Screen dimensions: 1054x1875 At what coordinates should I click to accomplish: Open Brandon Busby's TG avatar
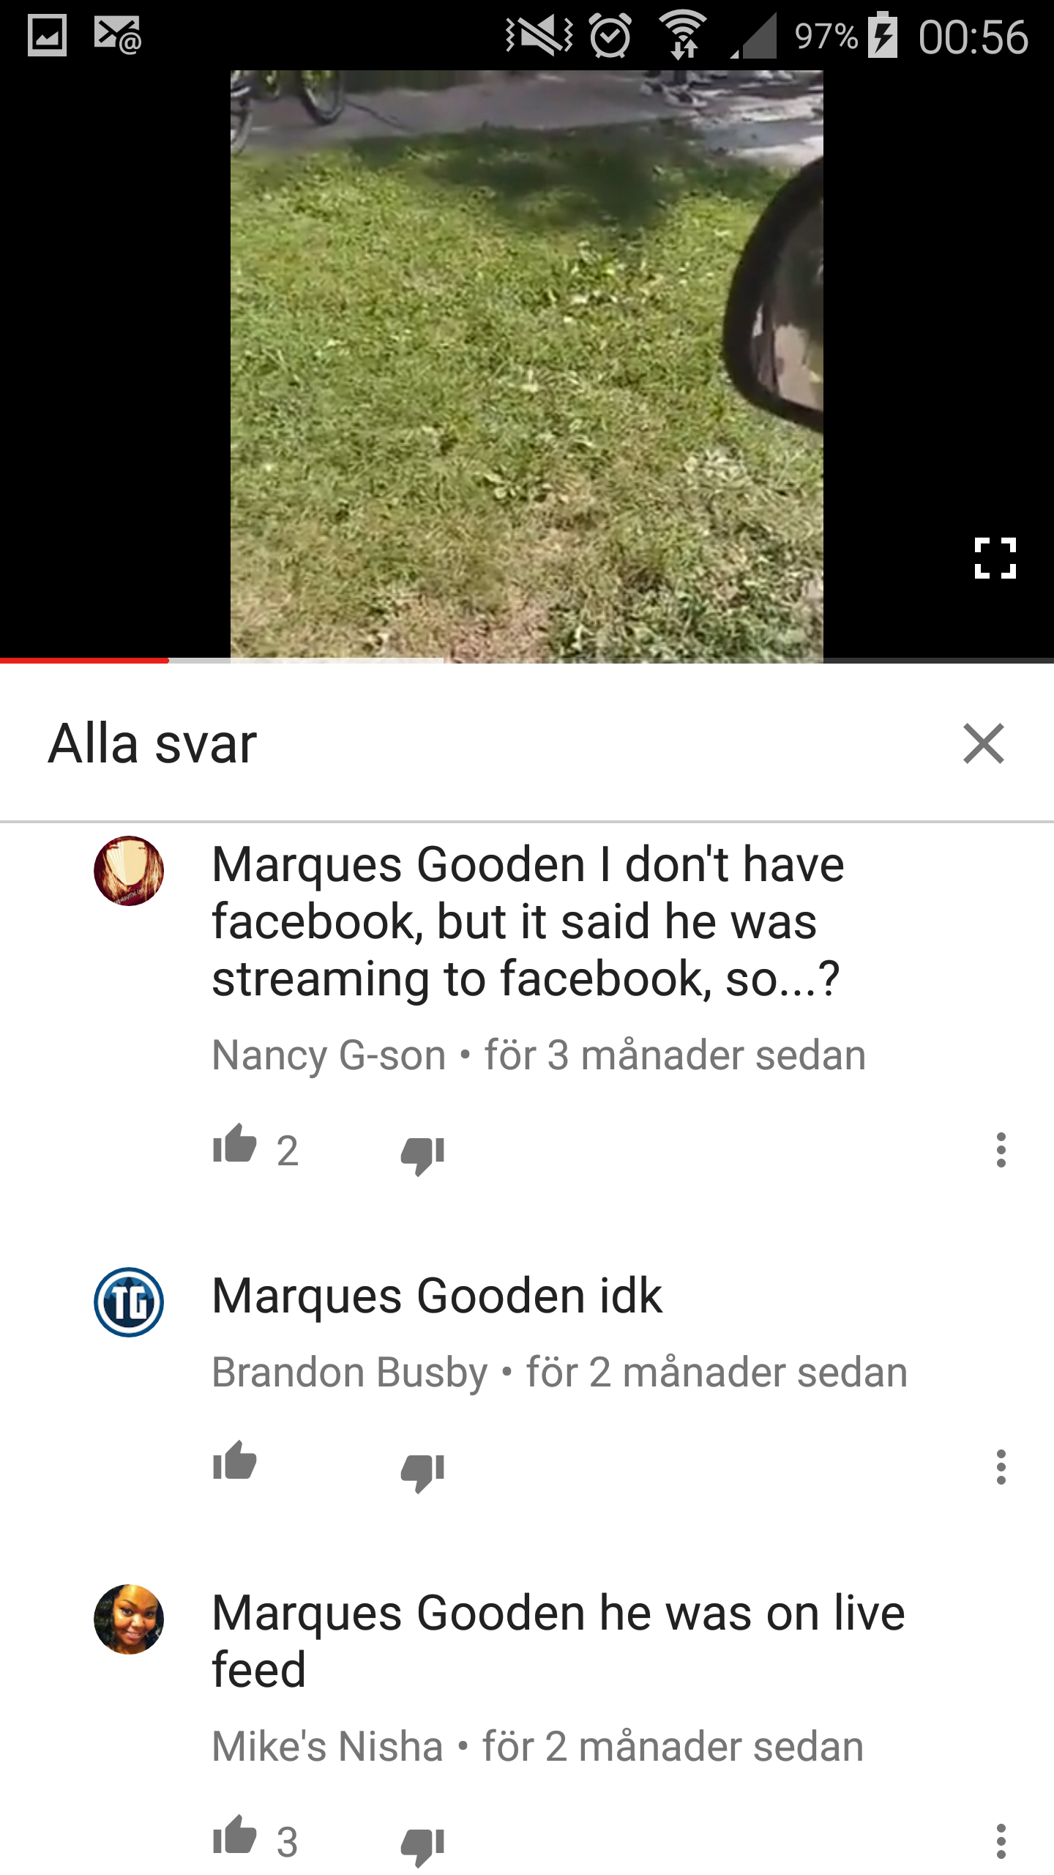pyautogui.click(x=129, y=1302)
